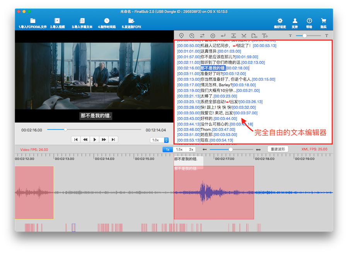The height and width of the screenshot is (253, 348).
Task: Click the text convert T icon
Action: tap(265, 36)
